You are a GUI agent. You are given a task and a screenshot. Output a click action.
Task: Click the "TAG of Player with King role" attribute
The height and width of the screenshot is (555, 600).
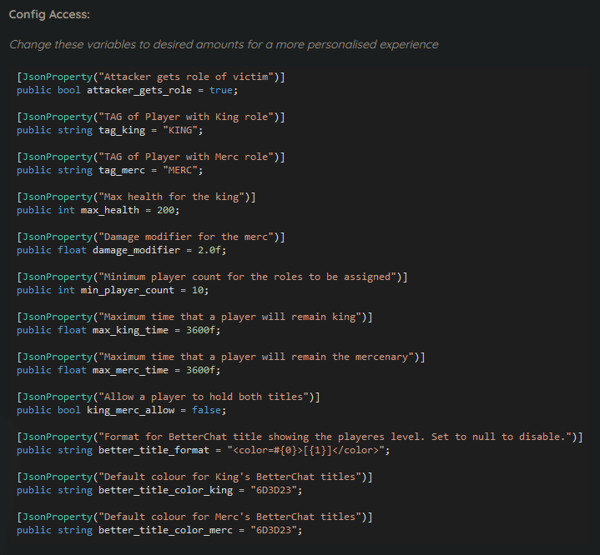(151, 117)
